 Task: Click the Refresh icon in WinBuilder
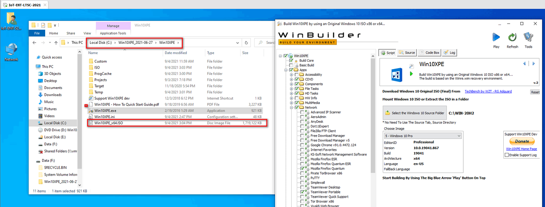[x=512, y=38]
